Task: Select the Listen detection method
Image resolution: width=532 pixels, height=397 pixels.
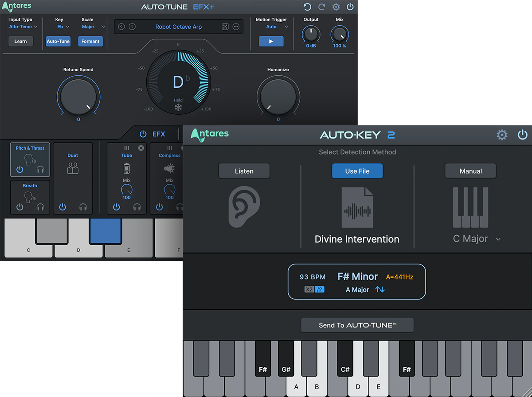Action: [244, 171]
